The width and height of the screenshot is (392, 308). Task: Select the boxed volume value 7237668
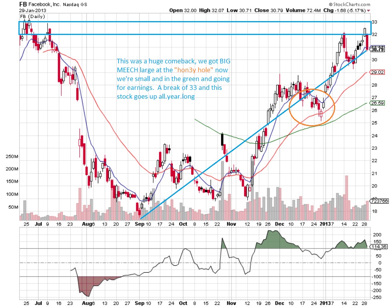click(x=379, y=201)
